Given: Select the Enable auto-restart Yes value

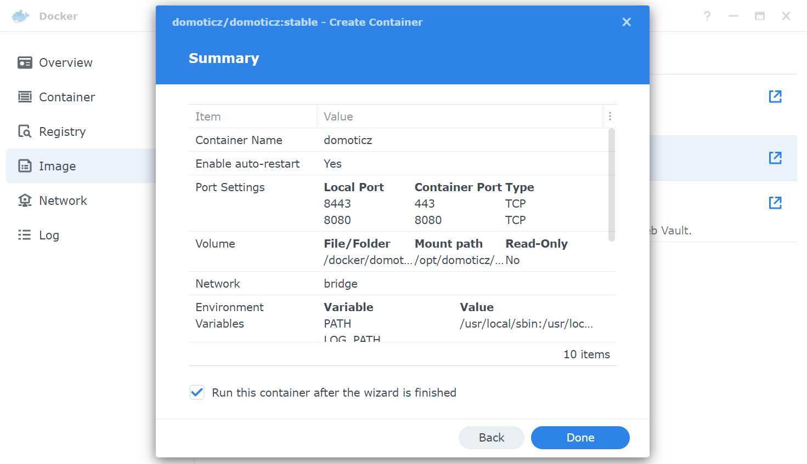Looking at the screenshot, I should point(332,164).
